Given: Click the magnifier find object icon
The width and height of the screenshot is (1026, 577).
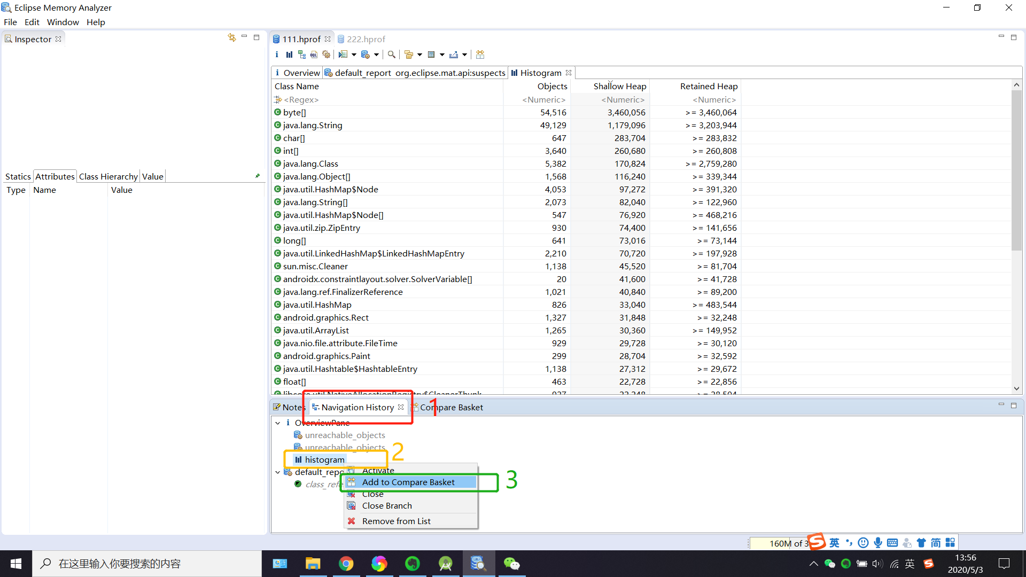Looking at the screenshot, I should [x=392, y=54].
